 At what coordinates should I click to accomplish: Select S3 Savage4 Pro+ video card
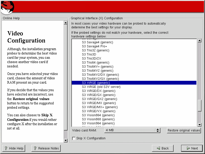point(134,46)
